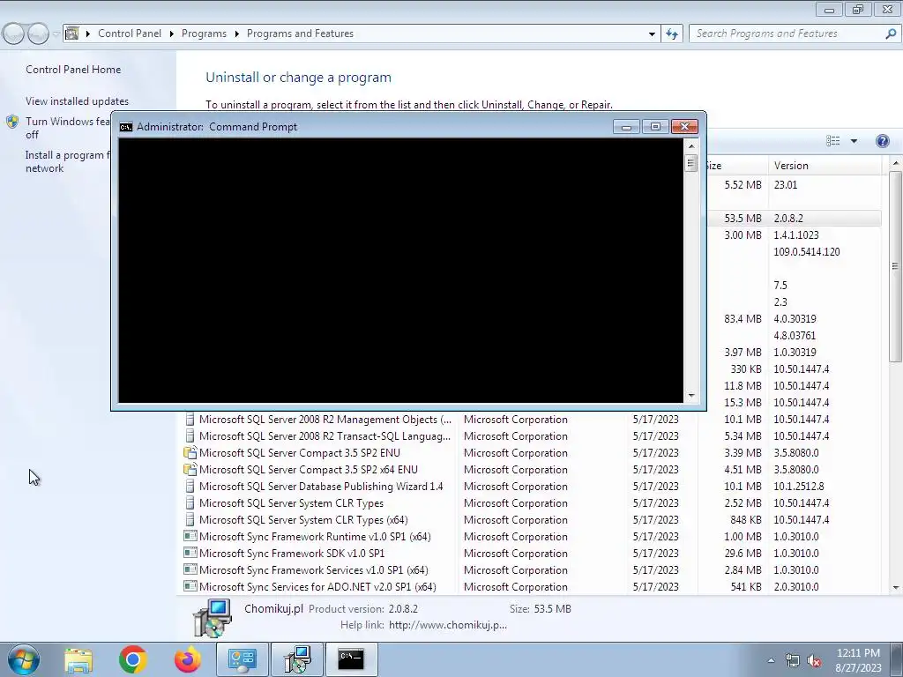Launch Firefox from the taskbar

click(187, 659)
